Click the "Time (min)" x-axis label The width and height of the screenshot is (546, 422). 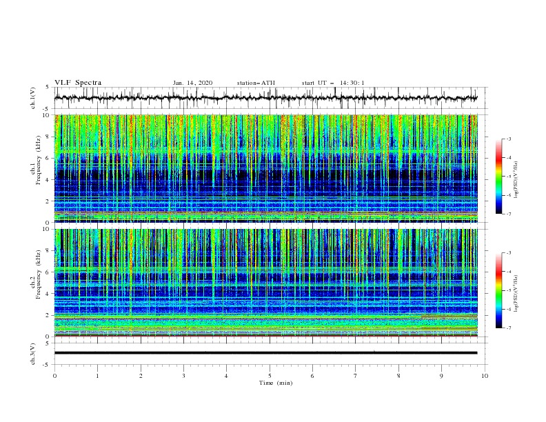click(x=276, y=383)
